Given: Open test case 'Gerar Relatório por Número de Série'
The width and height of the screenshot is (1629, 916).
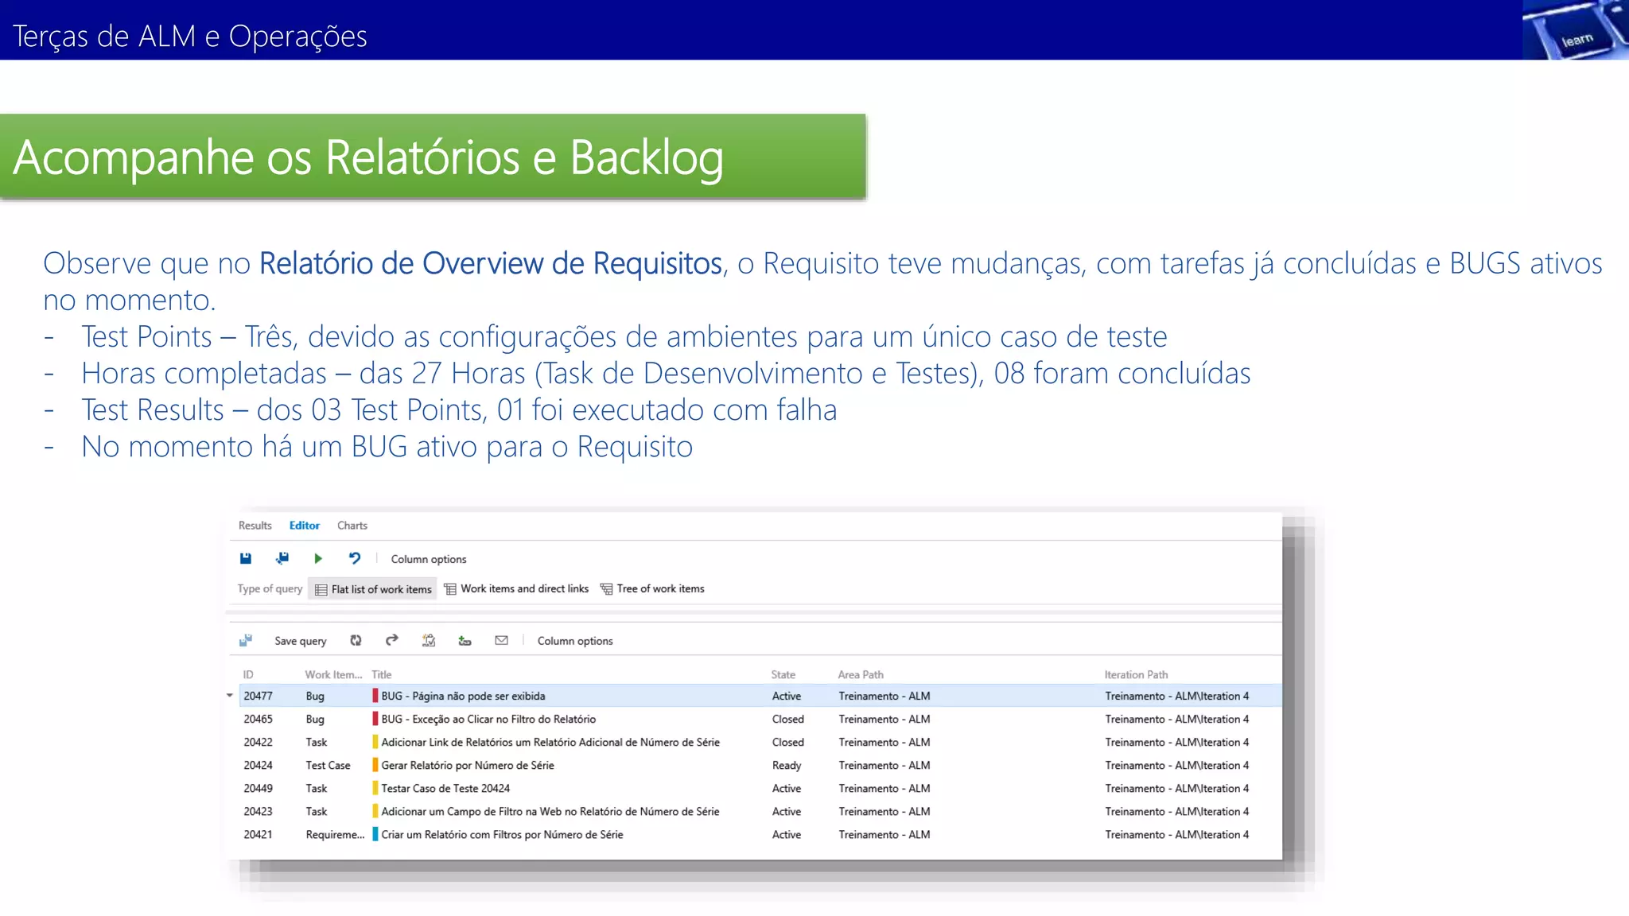Looking at the screenshot, I should [468, 765].
